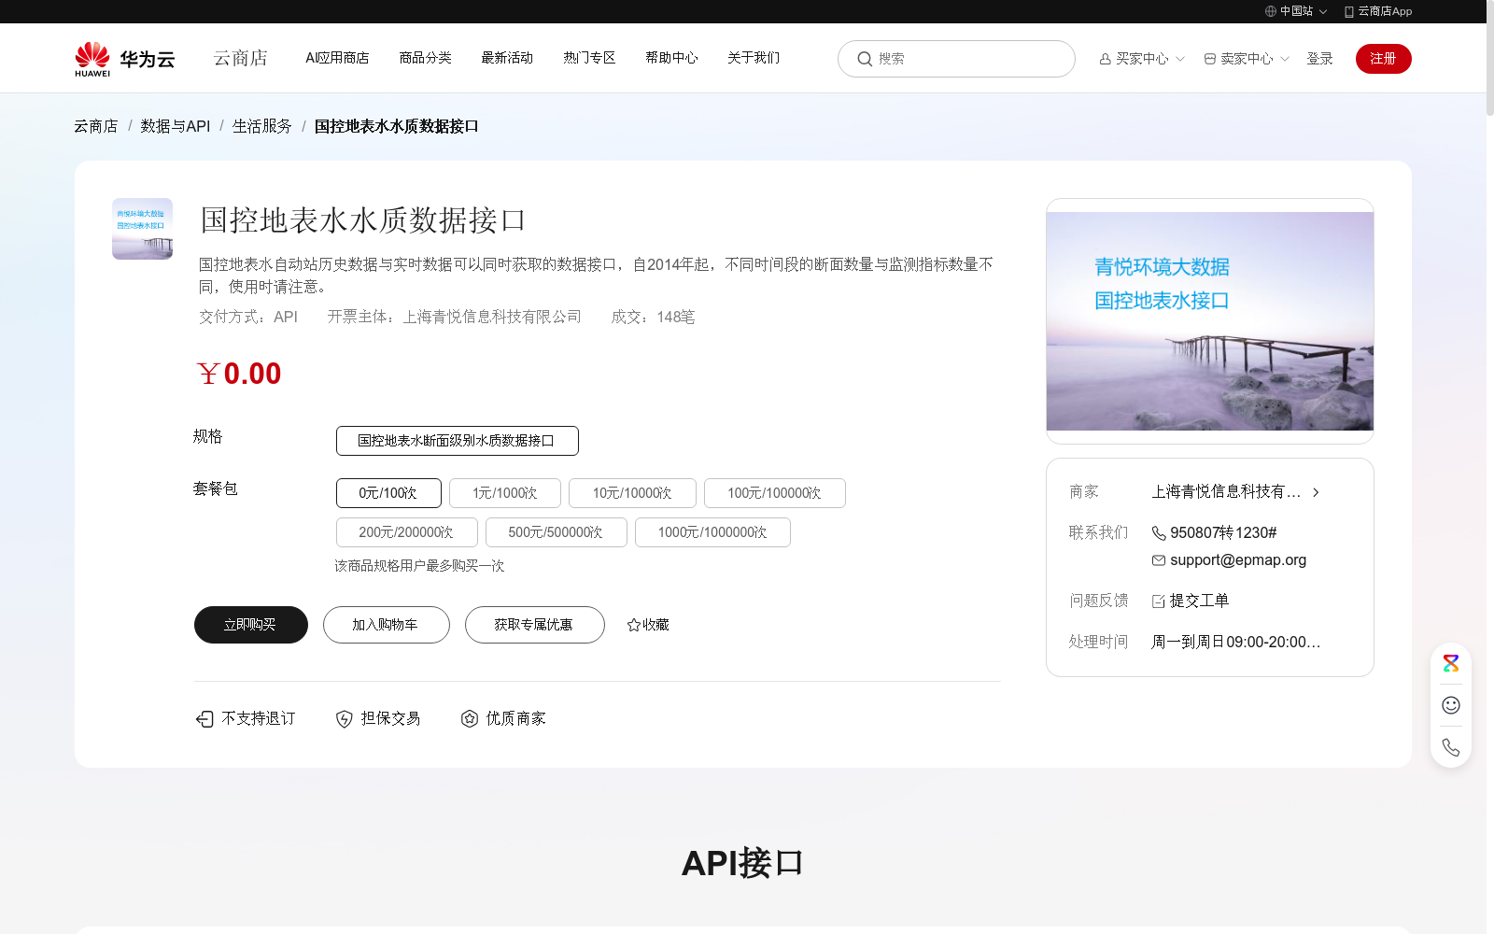The width and height of the screenshot is (1494, 934).
Task: Open the AI应用商店 menu
Action: coord(337,58)
